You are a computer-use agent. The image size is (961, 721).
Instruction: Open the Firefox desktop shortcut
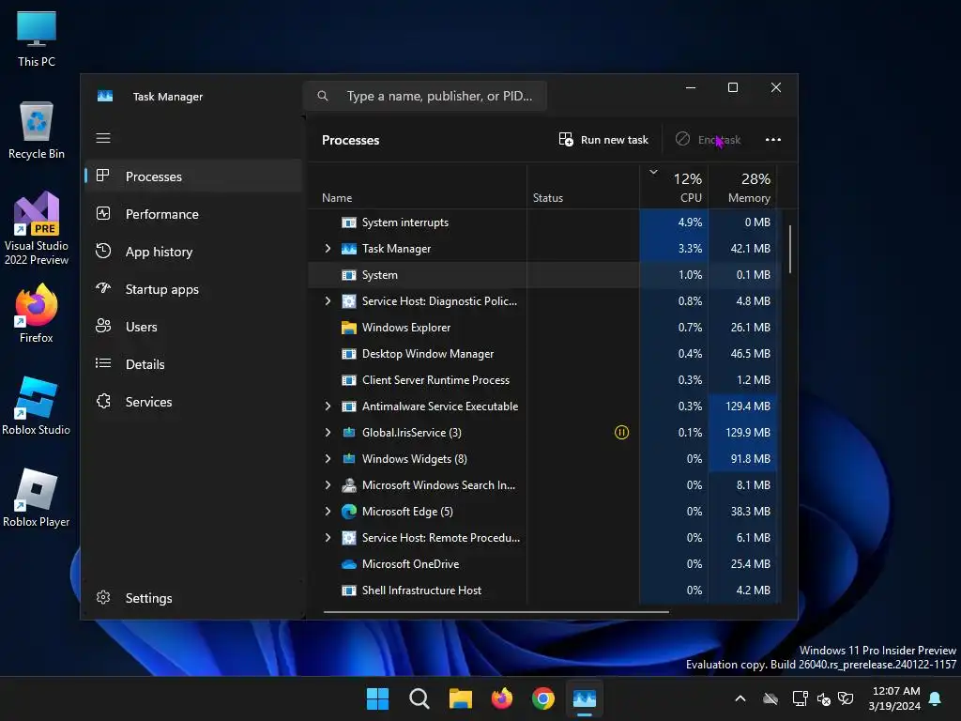37,314
